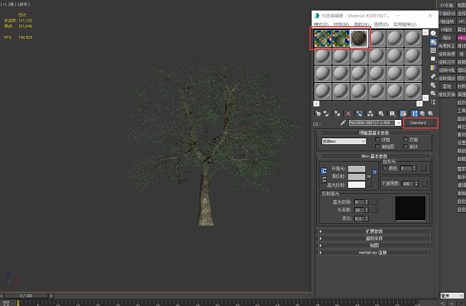The image size is (466, 306).
Task: Click the Make Unique icon
Action: pyautogui.click(x=370, y=113)
